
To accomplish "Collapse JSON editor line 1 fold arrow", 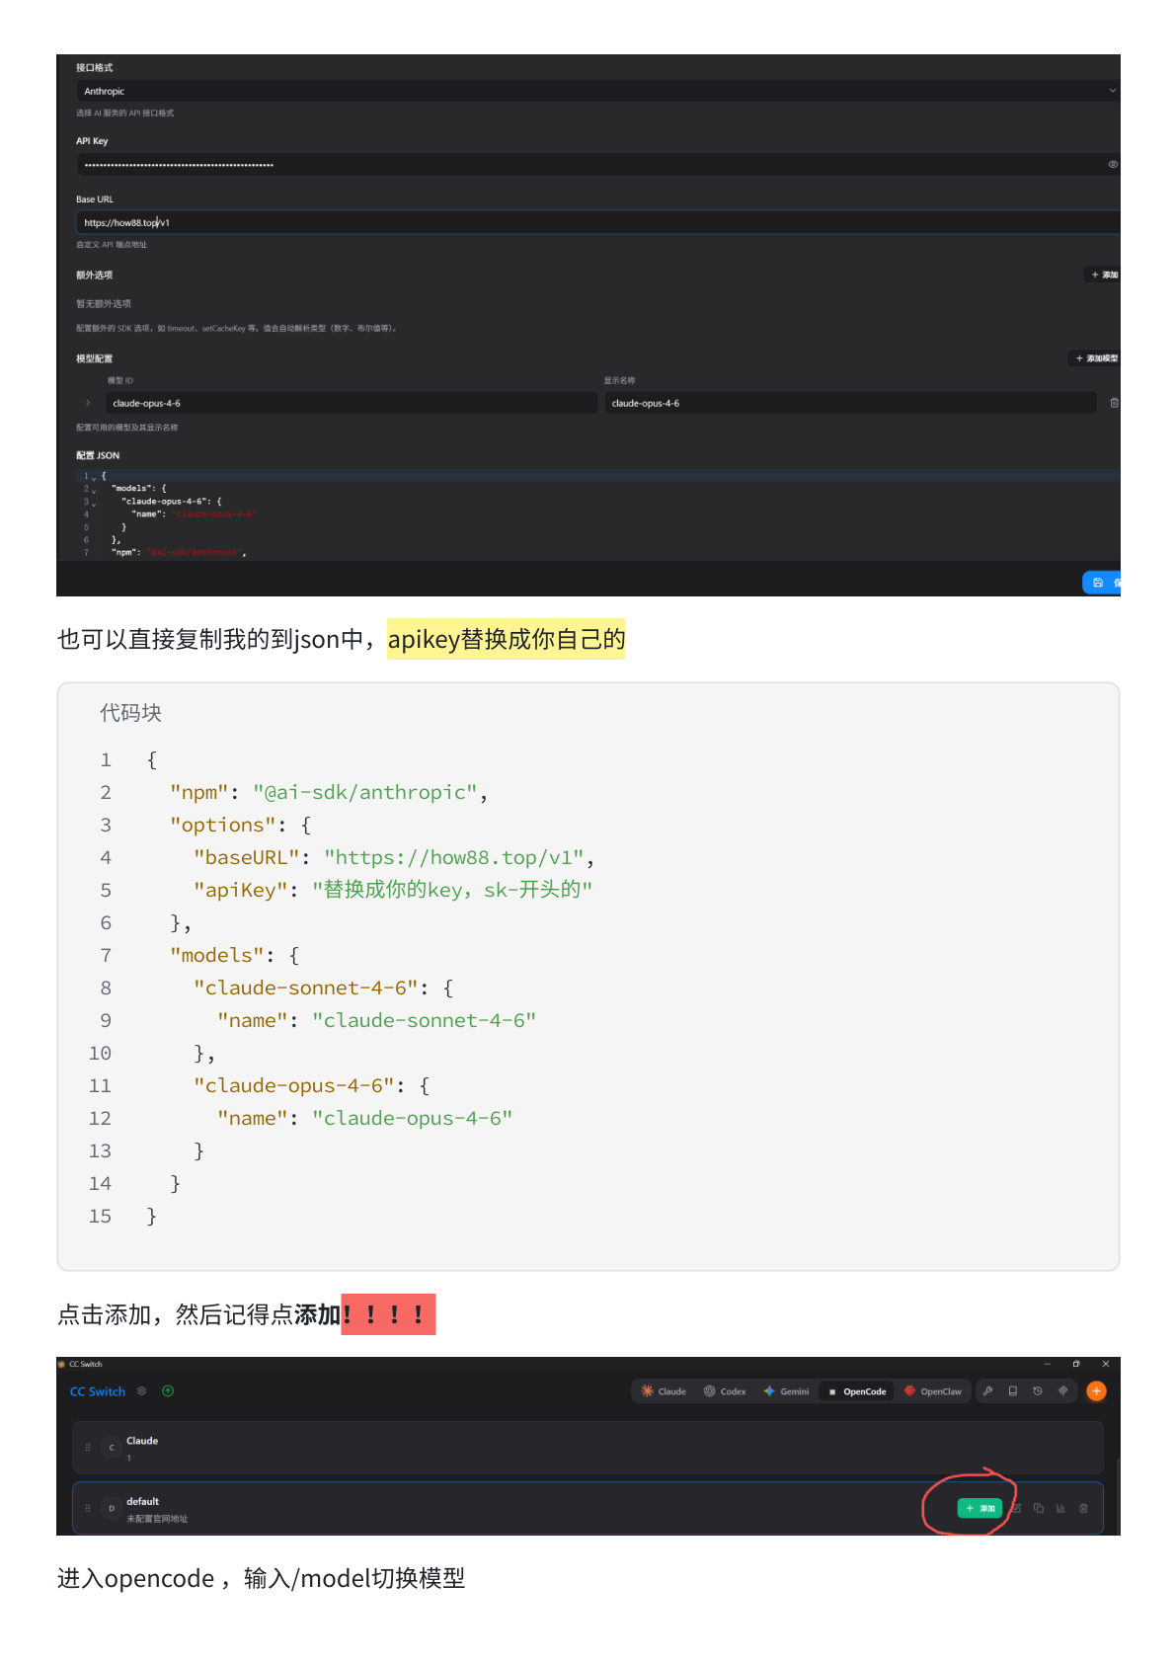I will click(x=94, y=477).
